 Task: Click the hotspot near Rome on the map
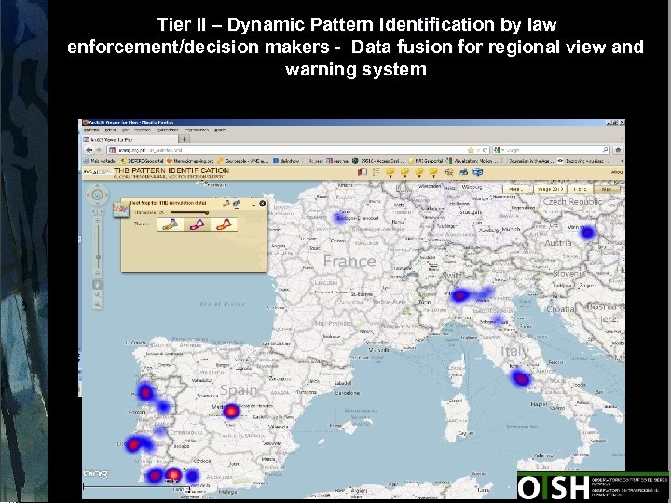[520, 378]
